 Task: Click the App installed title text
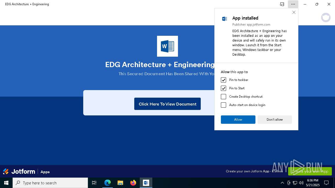pos(245,18)
